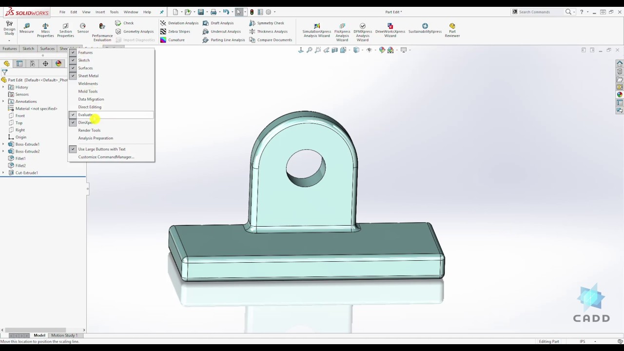Switch to DimXpertManager tab icon
Screen dimensions: 624x351
click(x=45, y=63)
